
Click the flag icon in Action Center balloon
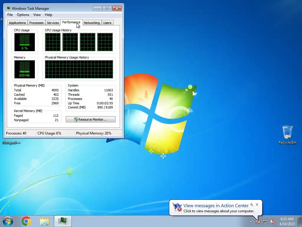tap(177, 207)
